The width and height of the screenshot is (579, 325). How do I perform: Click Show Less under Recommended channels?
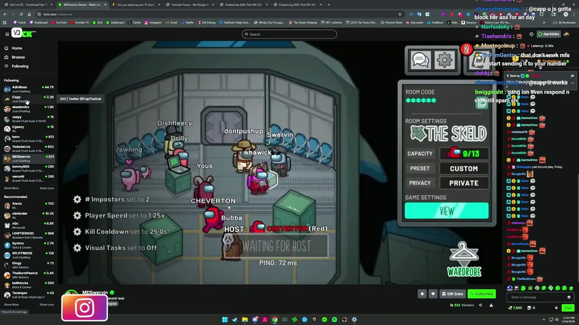[47, 305]
